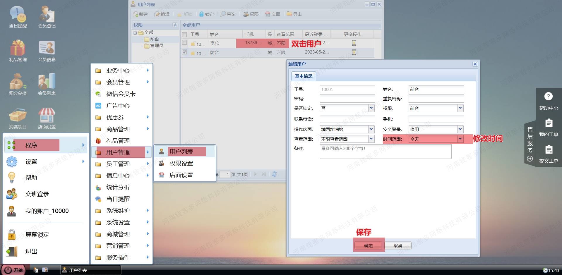Open 帮助中心 in the right sidebar
This screenshot has width=562, height=275.
549,101
